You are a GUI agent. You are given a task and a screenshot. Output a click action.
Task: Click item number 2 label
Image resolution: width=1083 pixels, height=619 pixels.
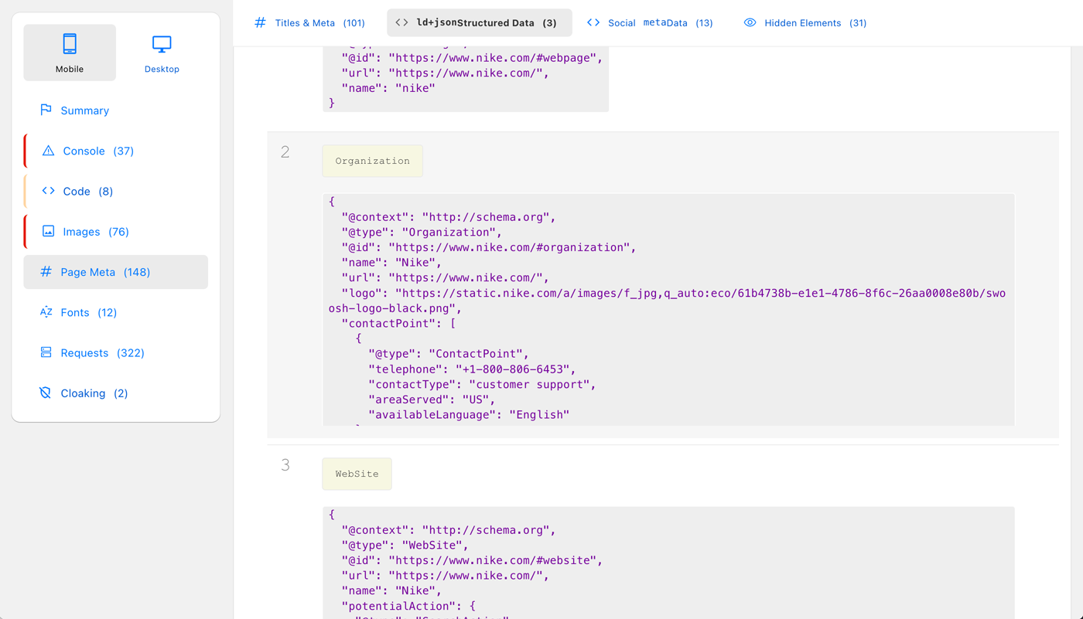[285, 152]
